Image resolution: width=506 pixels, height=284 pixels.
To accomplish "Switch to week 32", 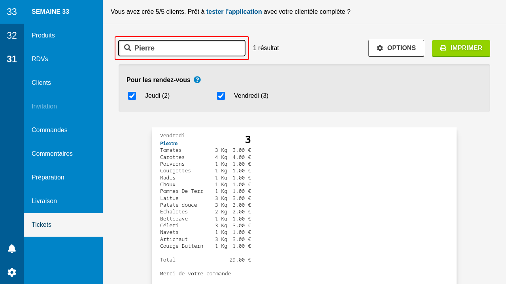I will click(x=12, y=35).
